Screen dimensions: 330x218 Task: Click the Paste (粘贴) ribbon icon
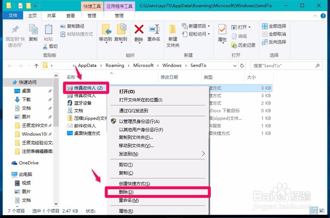click(x=48, y=29)
